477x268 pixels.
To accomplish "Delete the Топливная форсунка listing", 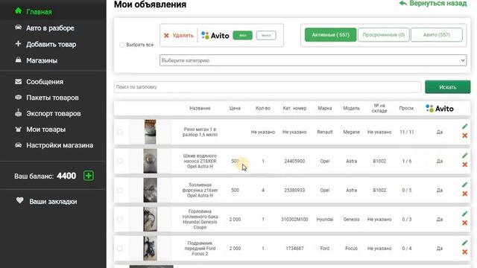I will [464, 194].
